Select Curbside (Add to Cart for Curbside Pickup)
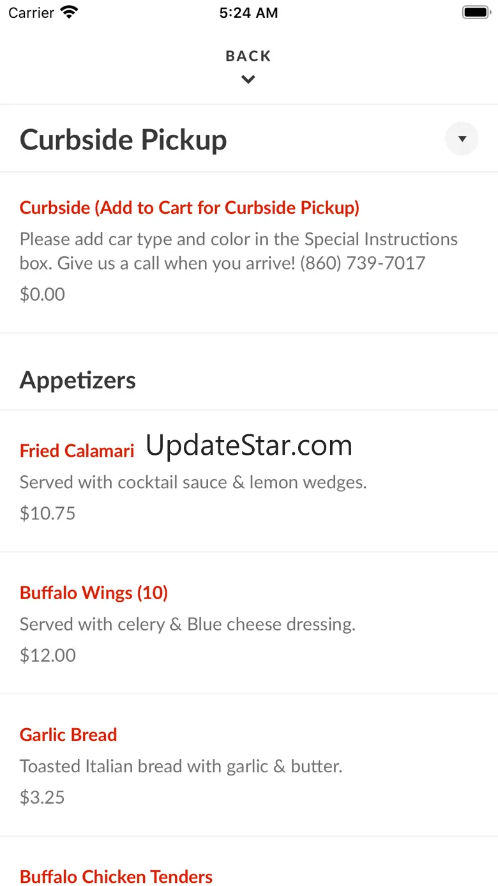Image resolution: width=498 pixels, height=886 pixels. click(190, 208)
